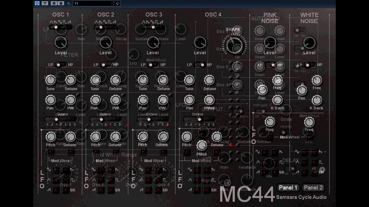Select the sine LFO wave button for Osc 1
Screen dimensions: 369x207
pos(55,170)
